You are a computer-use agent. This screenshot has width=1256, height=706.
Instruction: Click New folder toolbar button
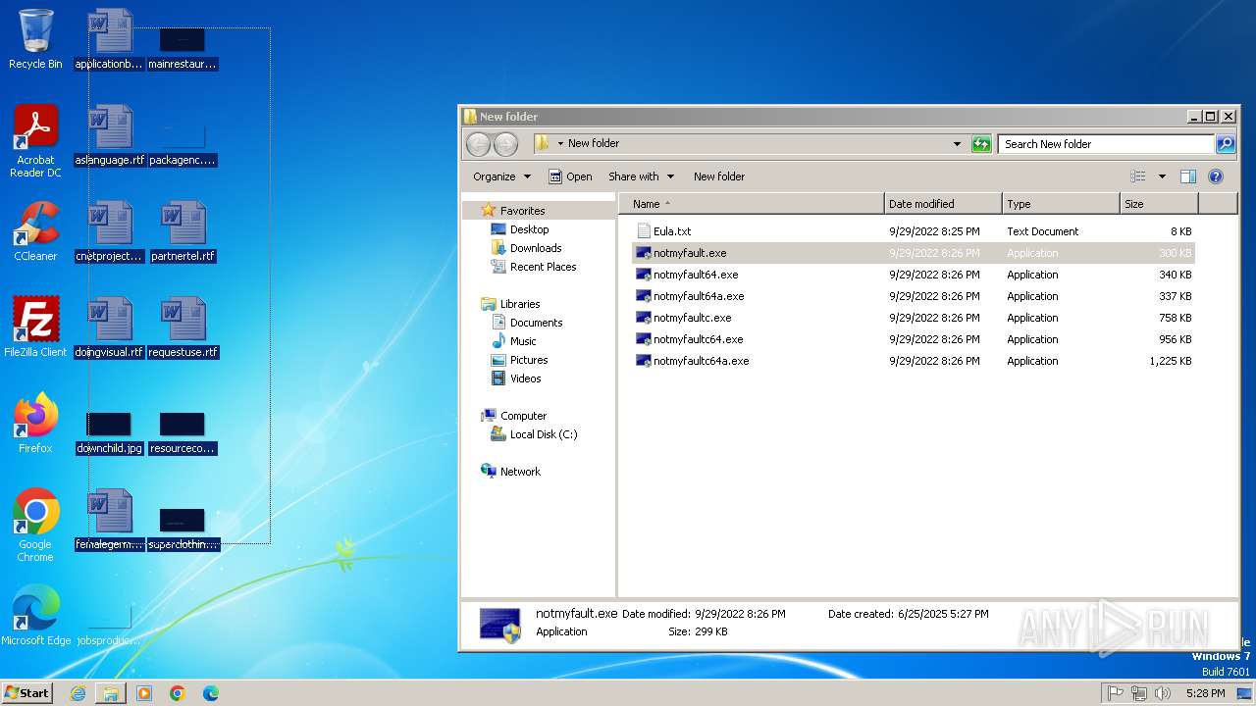(719, 176)
